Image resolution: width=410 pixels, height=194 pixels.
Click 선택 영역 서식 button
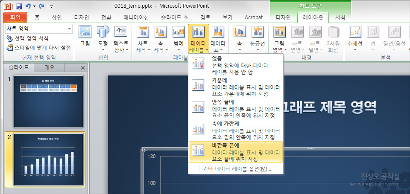pos(27,38)
